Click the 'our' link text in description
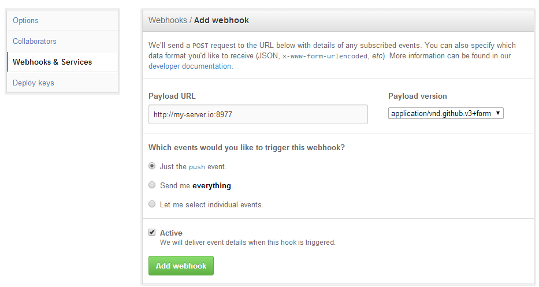 click(x=505, y=55)
